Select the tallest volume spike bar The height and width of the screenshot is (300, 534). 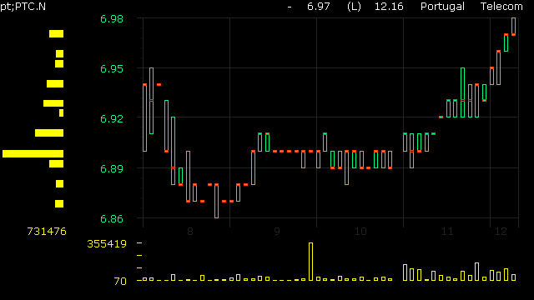pyautogui.click(x=310, y=262)
